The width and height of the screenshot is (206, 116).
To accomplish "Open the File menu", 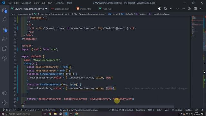I will (x=10, y=3).
